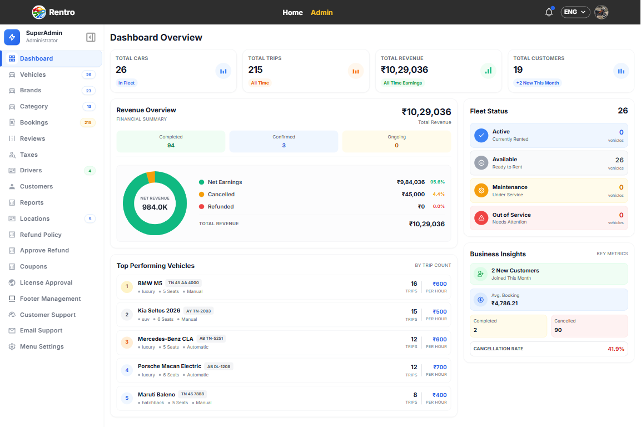
Task: Open Vehicles in the sidebar
Action: pos(52,75)
